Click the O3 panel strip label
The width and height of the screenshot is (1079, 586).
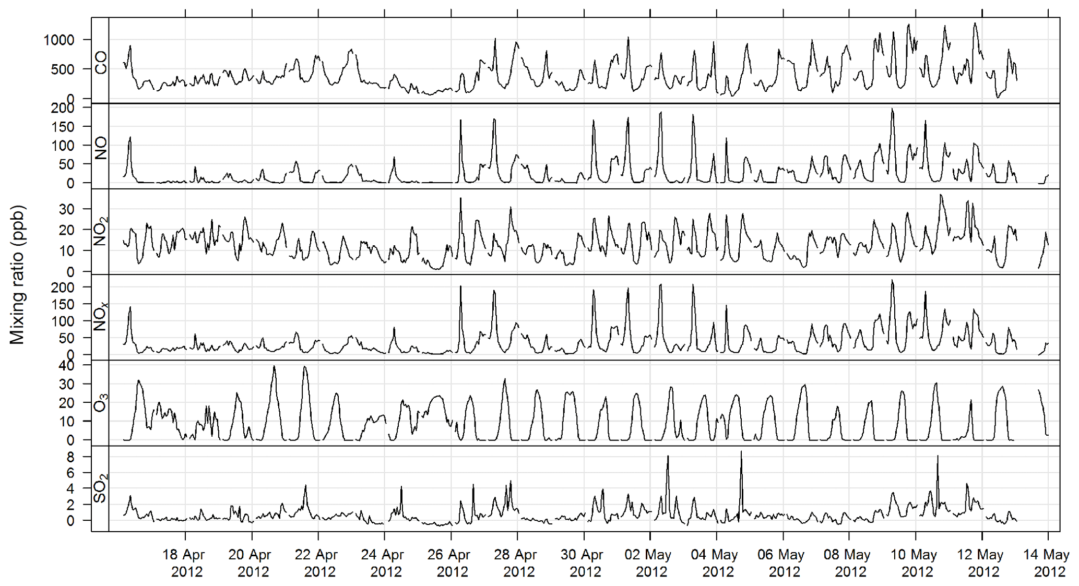coord(100,403)
